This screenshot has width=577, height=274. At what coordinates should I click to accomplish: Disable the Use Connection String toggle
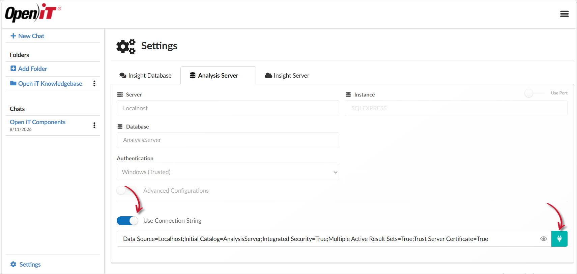pos(127,221)
